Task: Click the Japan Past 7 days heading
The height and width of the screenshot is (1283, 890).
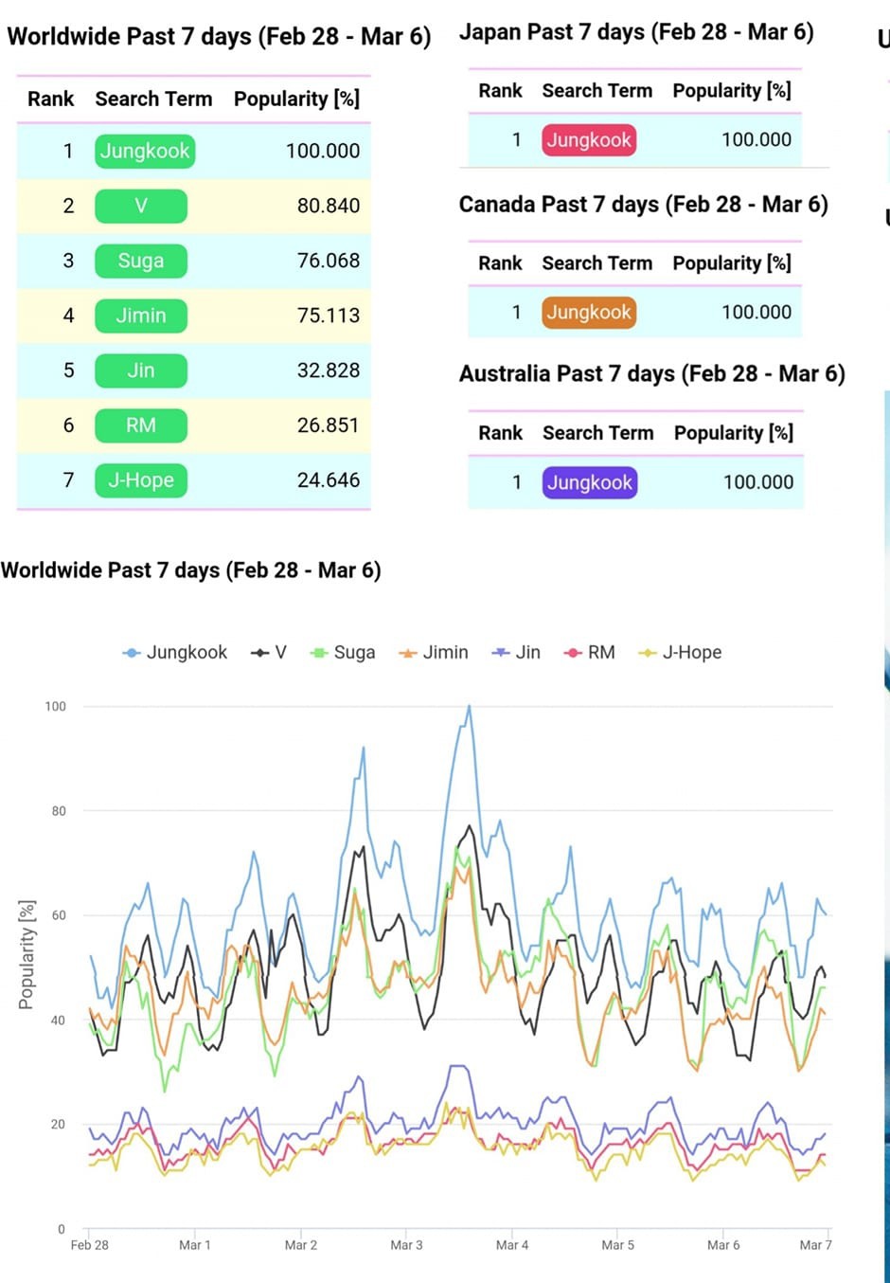Action: 636,32
